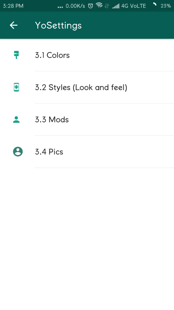174x310 pixels.
Task: Tap the back arrow in YoSettings header
Action: pos(14,25)
